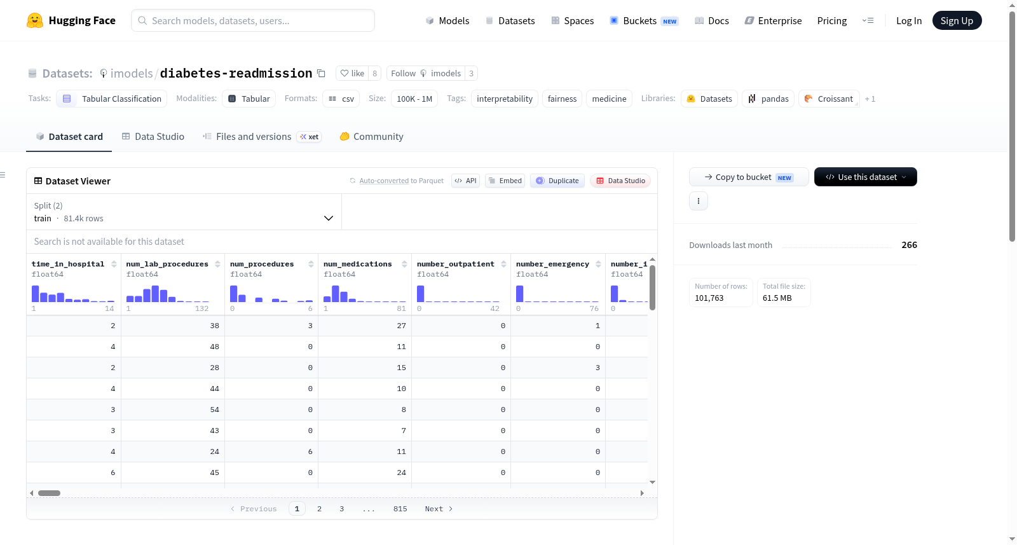Screen dimensions: 1017x545
Task: Open the API button with code icon
Action: coord(466,181)
